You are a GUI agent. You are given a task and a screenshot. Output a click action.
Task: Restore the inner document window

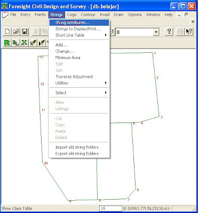click(186, 15)
